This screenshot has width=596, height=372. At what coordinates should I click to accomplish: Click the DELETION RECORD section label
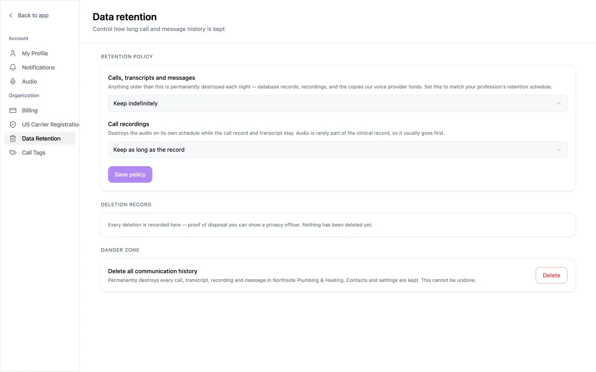pos(126,205)
